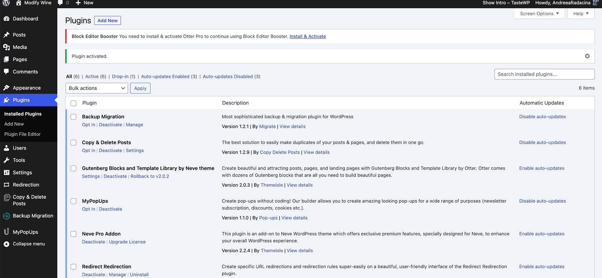Open Show Intro – TasteWP in admin bar
This screenshot has height=278, width=602.
click(x=506, y=3)
